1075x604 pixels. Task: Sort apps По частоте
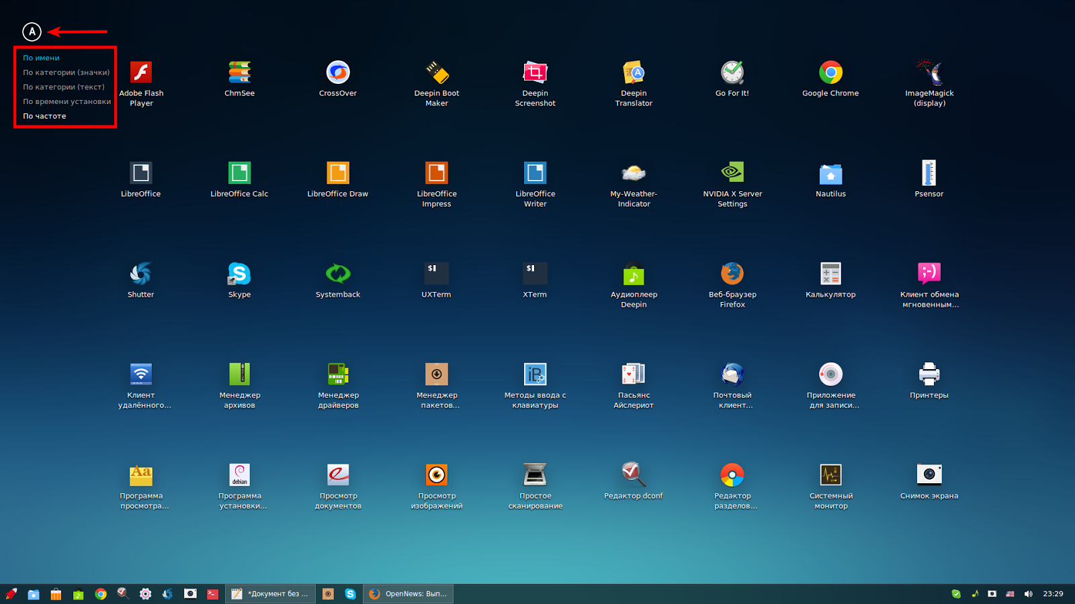click(x=44, y=116)
